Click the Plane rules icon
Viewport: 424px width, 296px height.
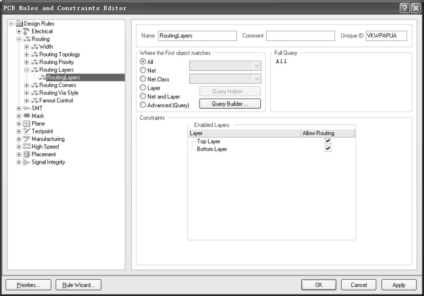click(27, 124)
